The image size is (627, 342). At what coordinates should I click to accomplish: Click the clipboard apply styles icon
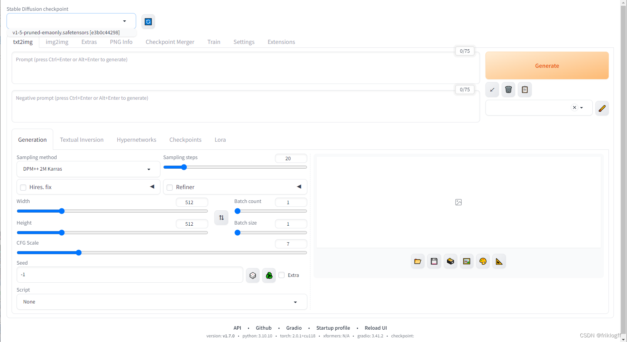(x=524, y=90)
